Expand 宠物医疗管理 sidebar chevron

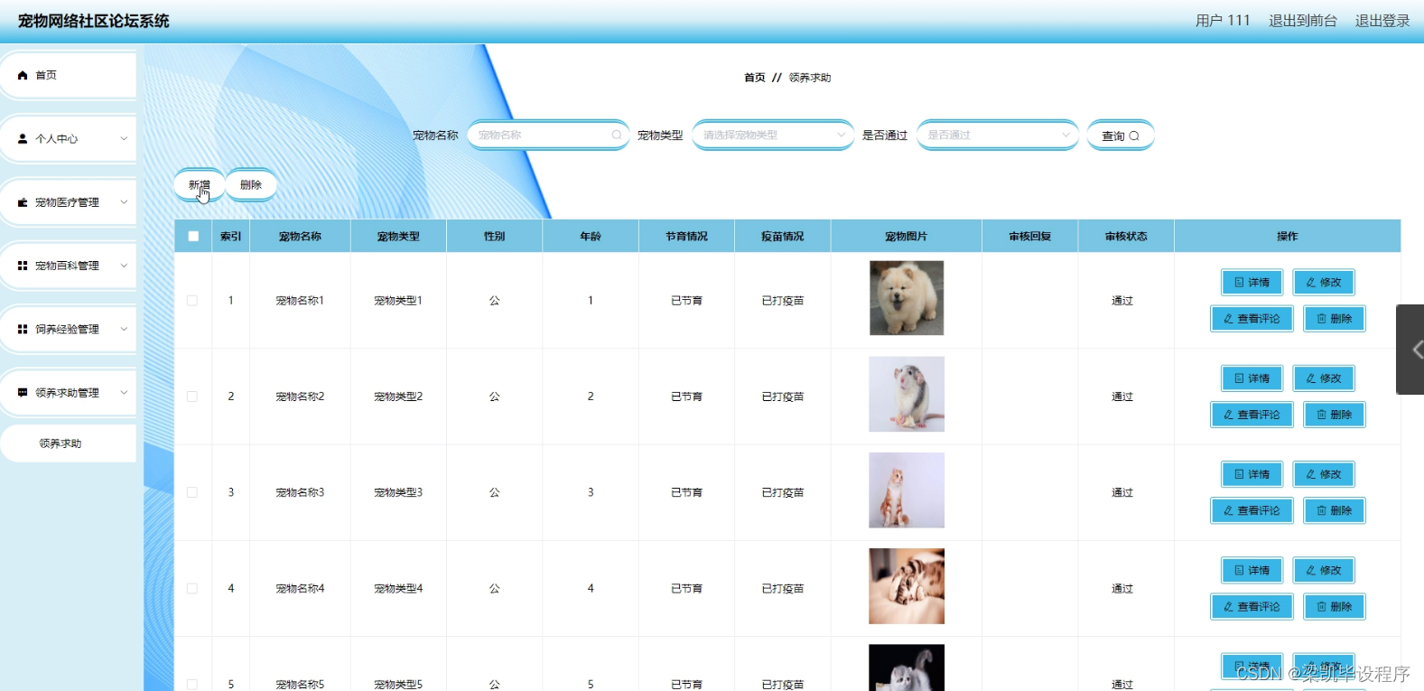[124, 202]
